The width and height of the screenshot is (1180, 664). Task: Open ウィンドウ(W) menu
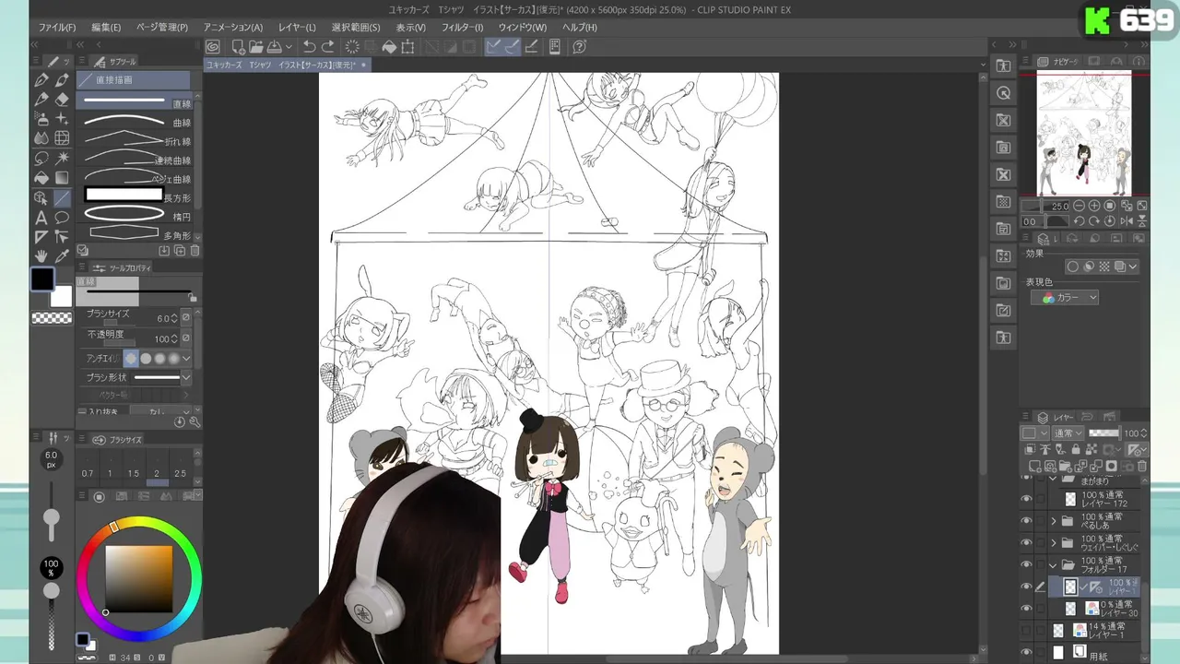point(523,28)
